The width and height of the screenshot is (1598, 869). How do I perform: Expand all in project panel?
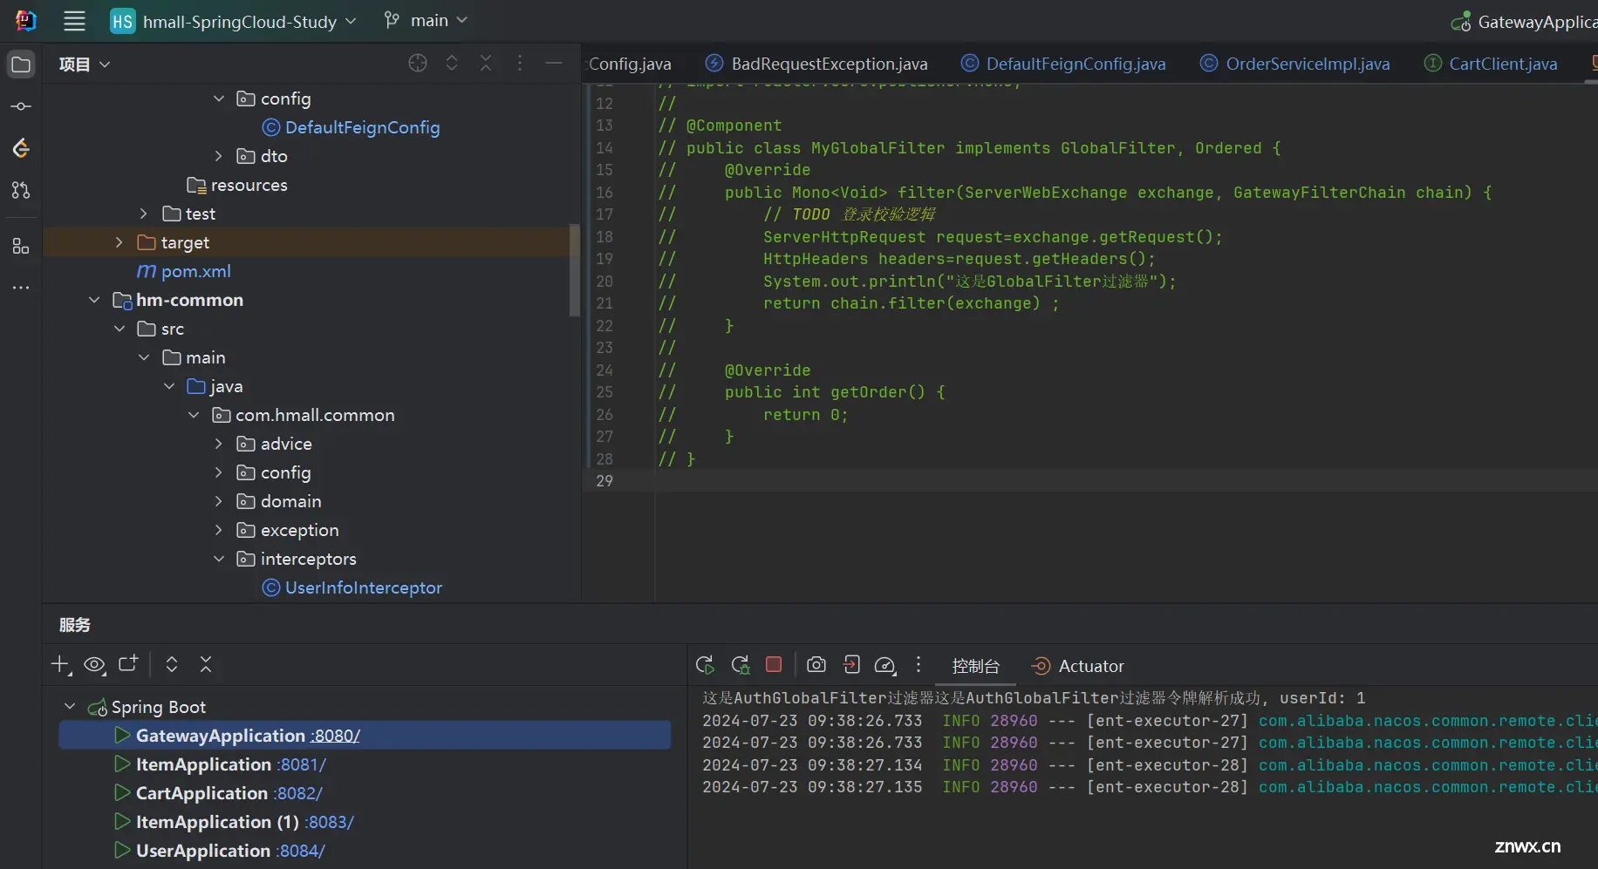pyautogui.click(x=452, y=63)
